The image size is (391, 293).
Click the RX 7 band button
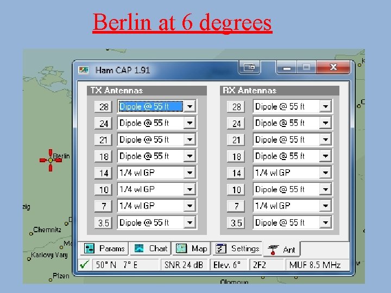[x=236, y=206]
